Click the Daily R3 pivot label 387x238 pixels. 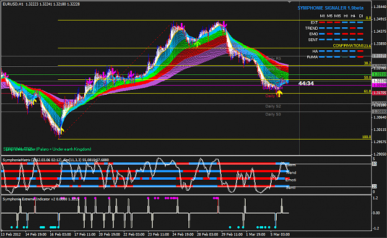point(273,59)
